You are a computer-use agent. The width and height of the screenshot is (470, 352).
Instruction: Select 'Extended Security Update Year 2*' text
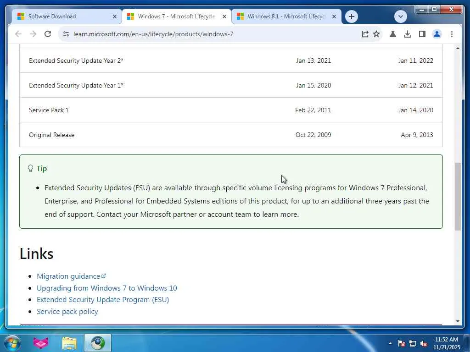[x=76, y=60]
